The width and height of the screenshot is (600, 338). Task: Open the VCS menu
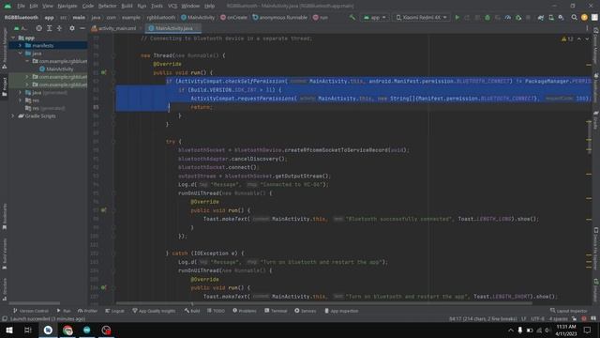[172, 6]
